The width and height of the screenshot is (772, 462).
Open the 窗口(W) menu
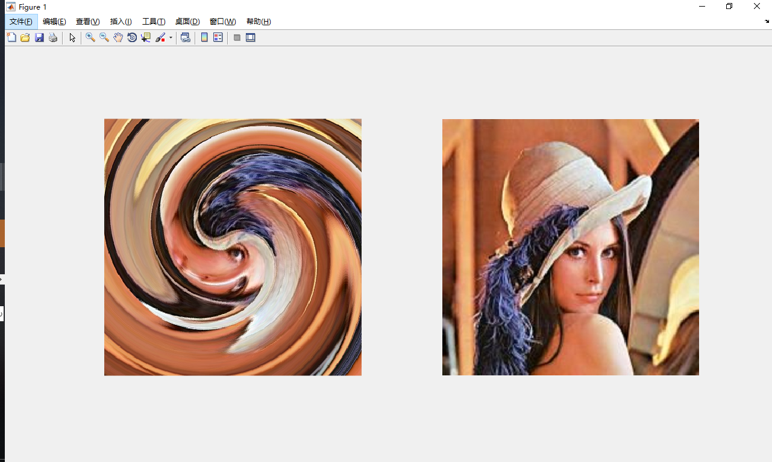223,22
